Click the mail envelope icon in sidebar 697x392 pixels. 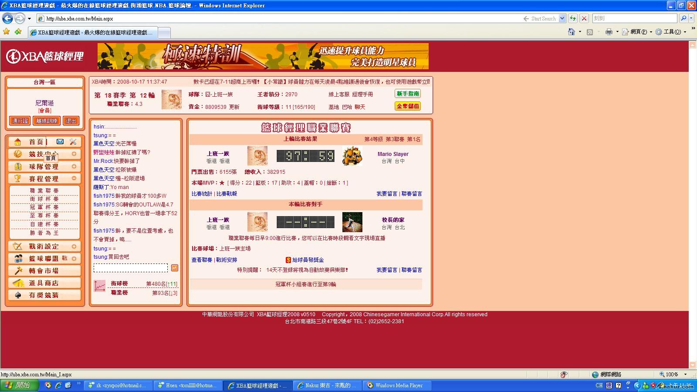pyautogui.click(x=60, y=142)
